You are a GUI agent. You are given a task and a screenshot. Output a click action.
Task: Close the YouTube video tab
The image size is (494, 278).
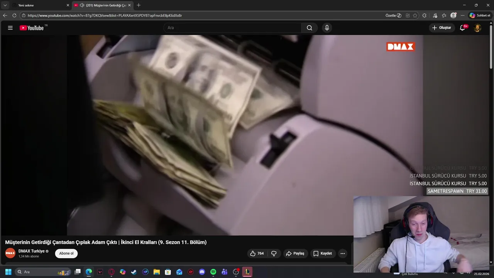129,5
